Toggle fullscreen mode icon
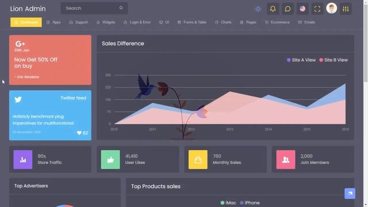Viewport: 368px width, 207px height. [x=317, y=9]
